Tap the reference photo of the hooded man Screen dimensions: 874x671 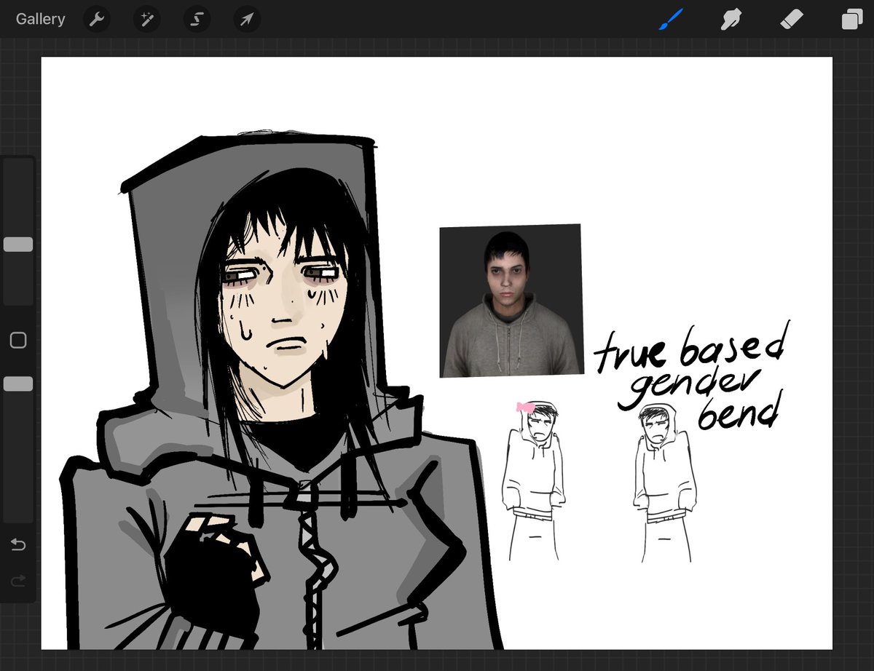point(511,301)
